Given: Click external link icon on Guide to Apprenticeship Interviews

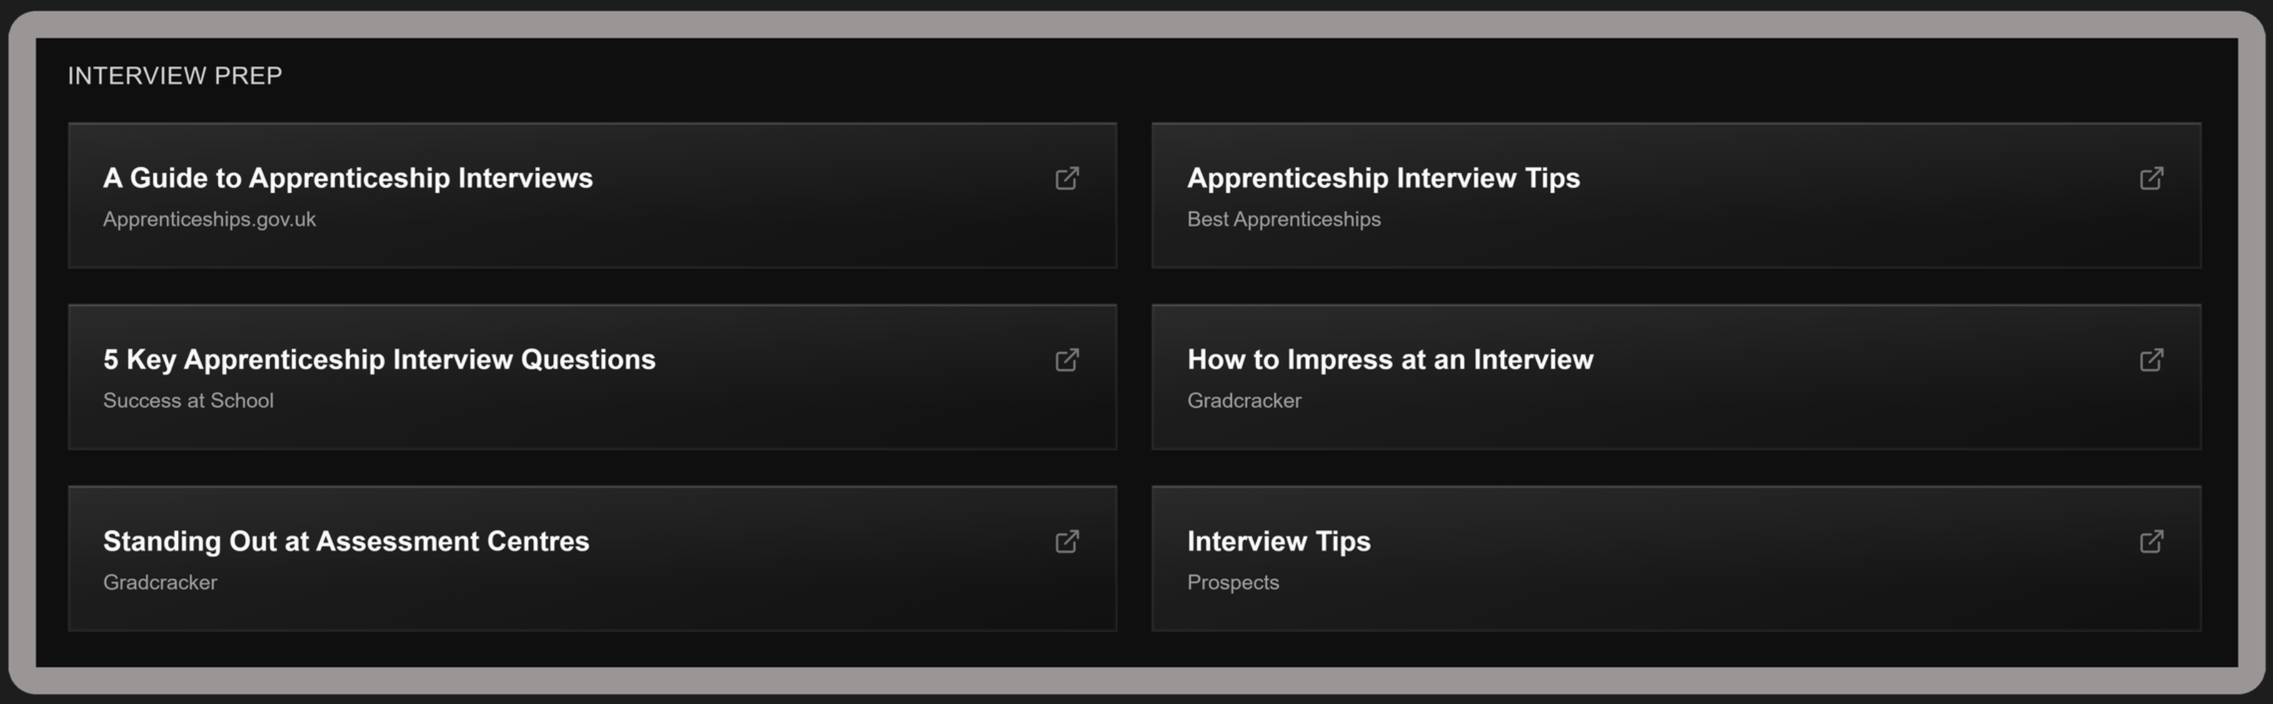Looking at the screenshot, I should coord(1067,179).
